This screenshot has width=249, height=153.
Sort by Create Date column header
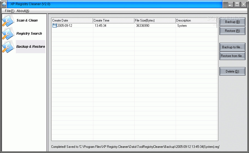click(72, 20)
